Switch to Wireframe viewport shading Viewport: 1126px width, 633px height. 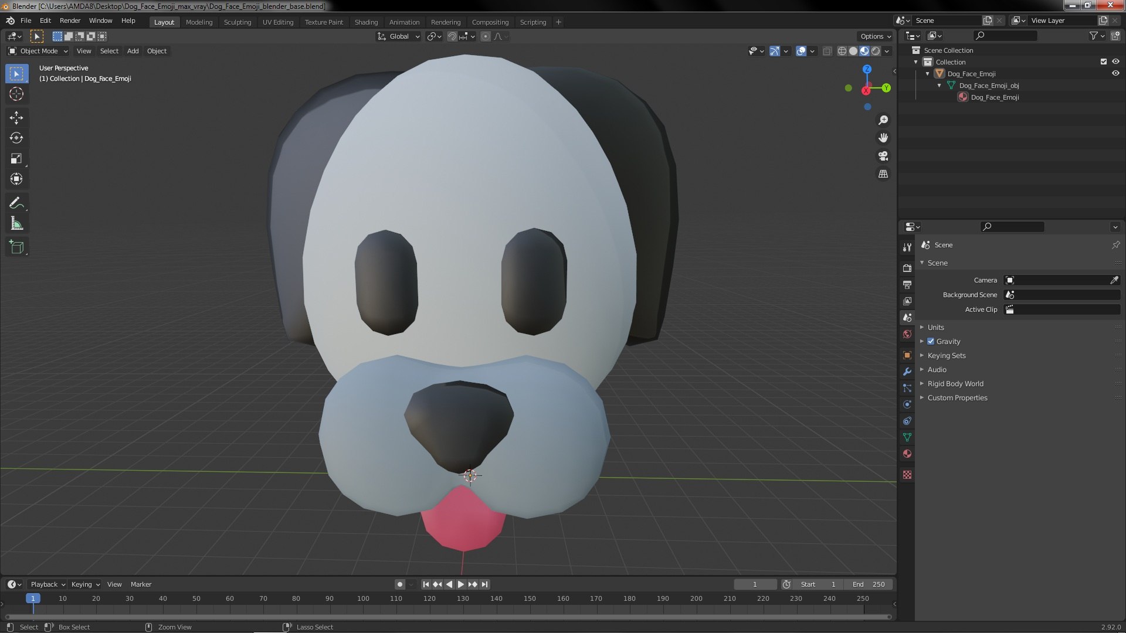click(x=842, y=51)
